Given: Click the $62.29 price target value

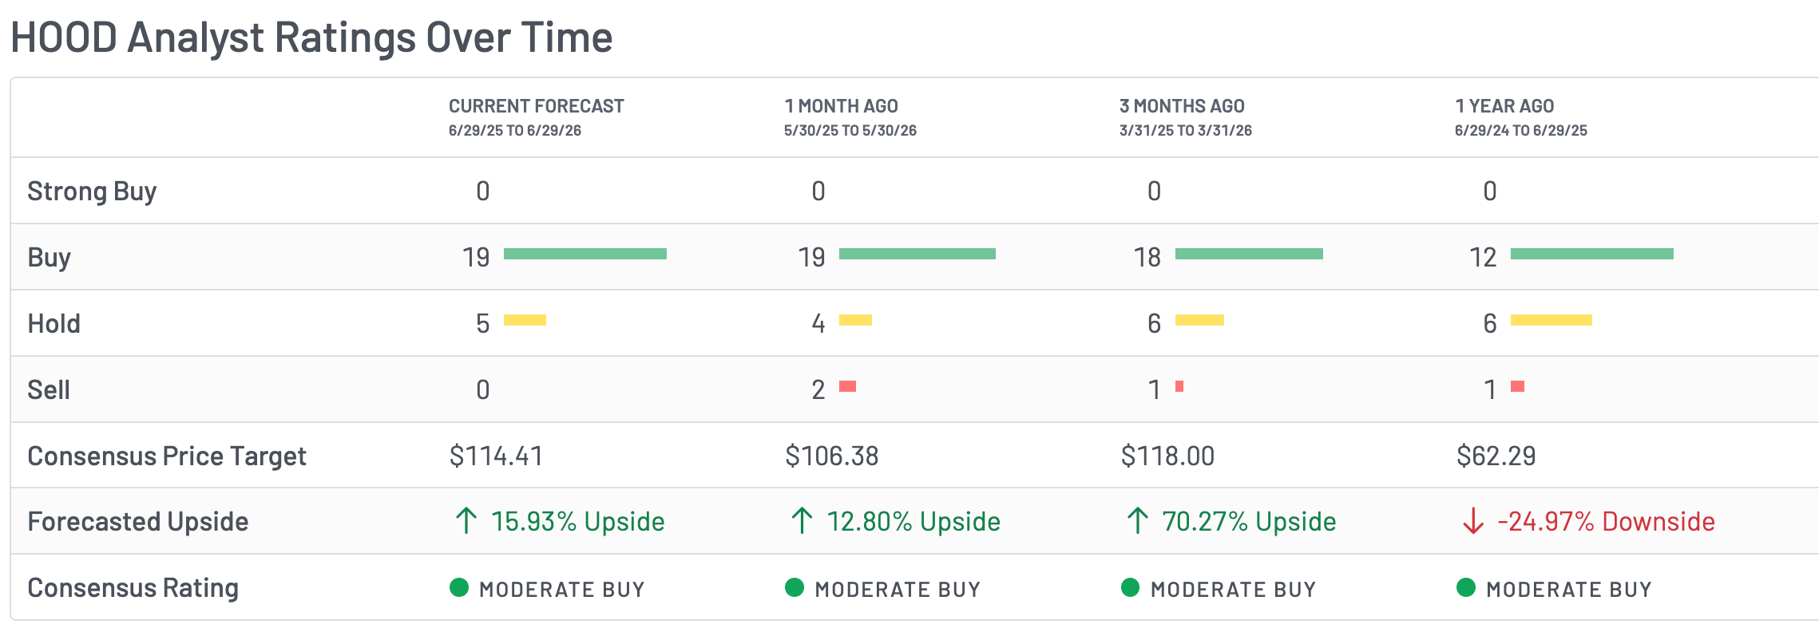Looking at the screenshot, I should tap(1496, 456).
